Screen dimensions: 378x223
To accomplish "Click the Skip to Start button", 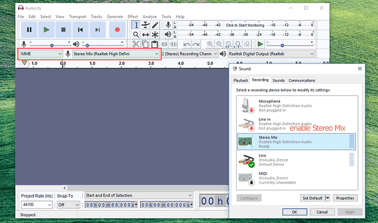I will [80, 30].
